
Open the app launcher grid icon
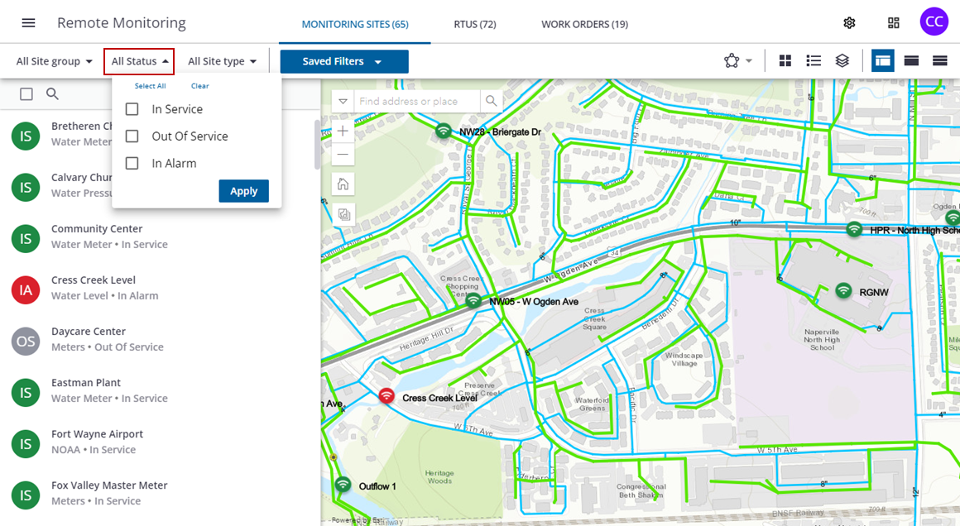[x=893, y=23]
